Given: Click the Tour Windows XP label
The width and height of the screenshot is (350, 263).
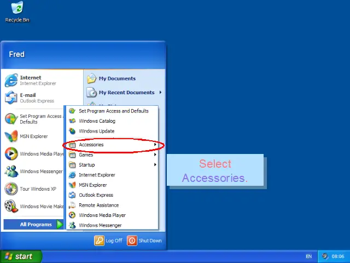Looking at the screenshot, I should (x=38, y=188).
